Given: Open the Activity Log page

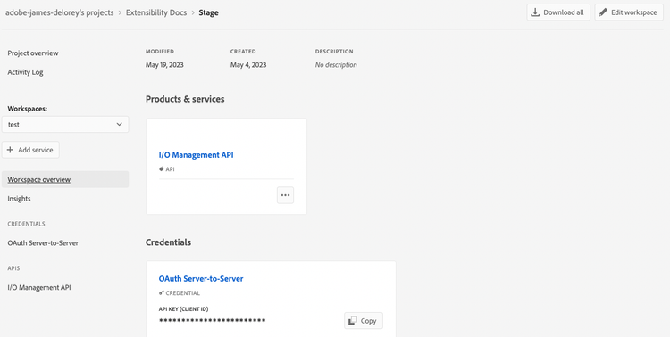Looking at the screenshot, I should (x=25, y=72).
